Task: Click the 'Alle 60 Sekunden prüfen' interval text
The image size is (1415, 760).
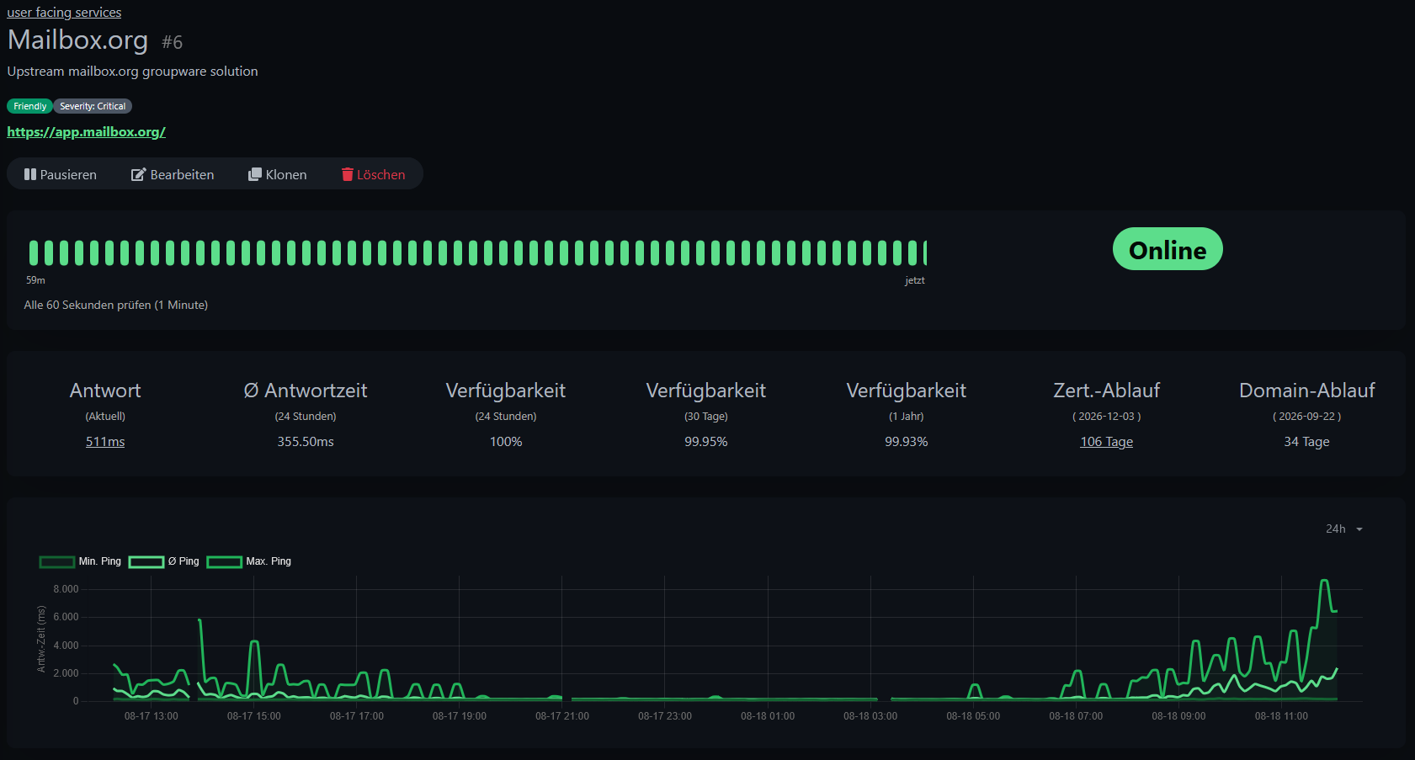Action: (x=116, y=305)
